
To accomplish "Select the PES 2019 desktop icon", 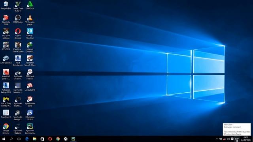I will point(6,46).
